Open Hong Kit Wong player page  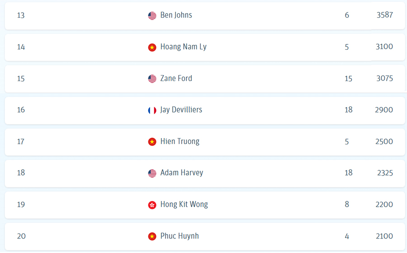tap(184, 205)
